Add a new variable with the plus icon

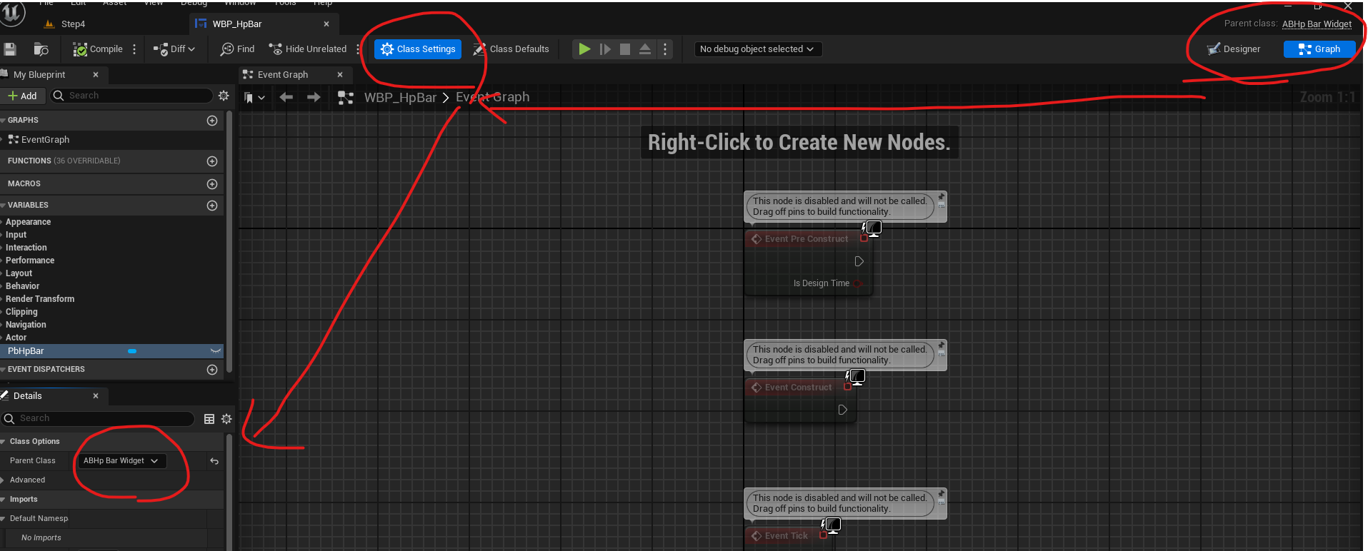[x=212, y=206]
